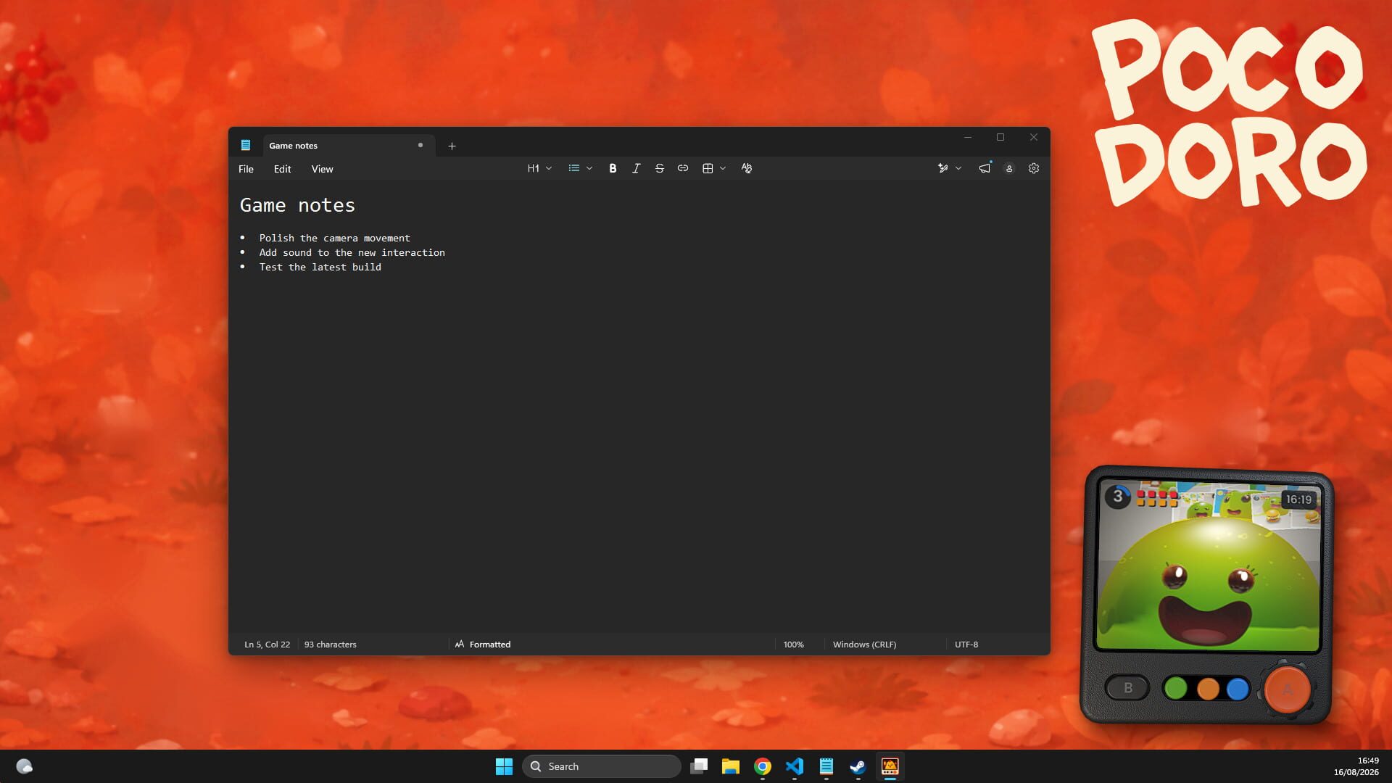The width and height of the screenshot is (1392, 783).
Task: Insert a table using the grid icon
Action: pyautogui.click(x=708, y=168)
